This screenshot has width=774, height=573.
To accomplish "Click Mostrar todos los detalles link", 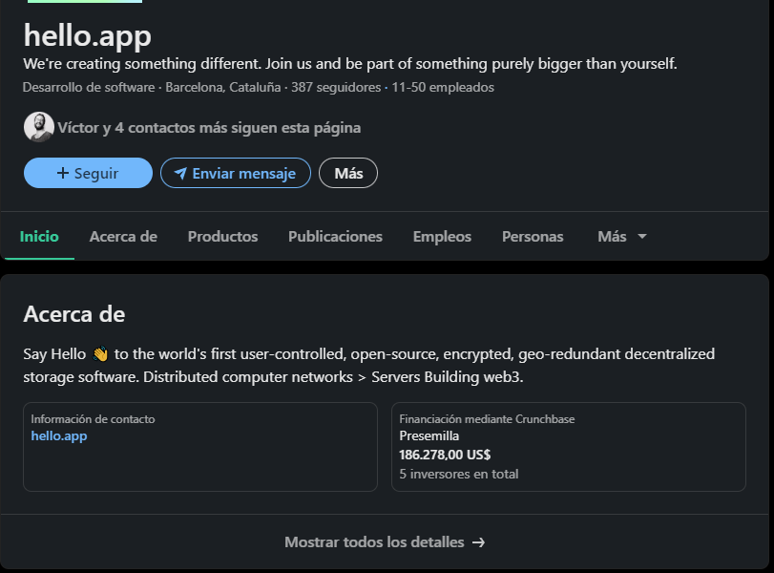I will pyautogui.click(x=385, y=542).
